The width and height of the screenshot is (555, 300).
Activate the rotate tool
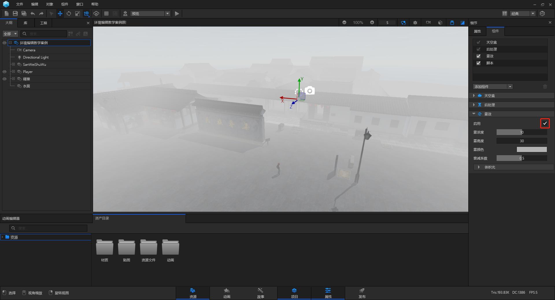69,14
